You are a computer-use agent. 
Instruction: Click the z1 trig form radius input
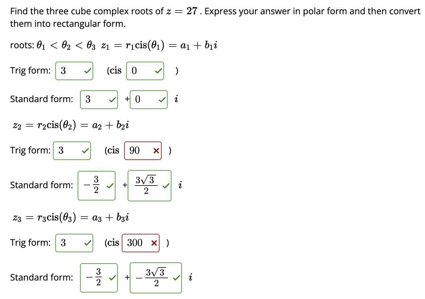pyautogui.click(x=74, y=71)
